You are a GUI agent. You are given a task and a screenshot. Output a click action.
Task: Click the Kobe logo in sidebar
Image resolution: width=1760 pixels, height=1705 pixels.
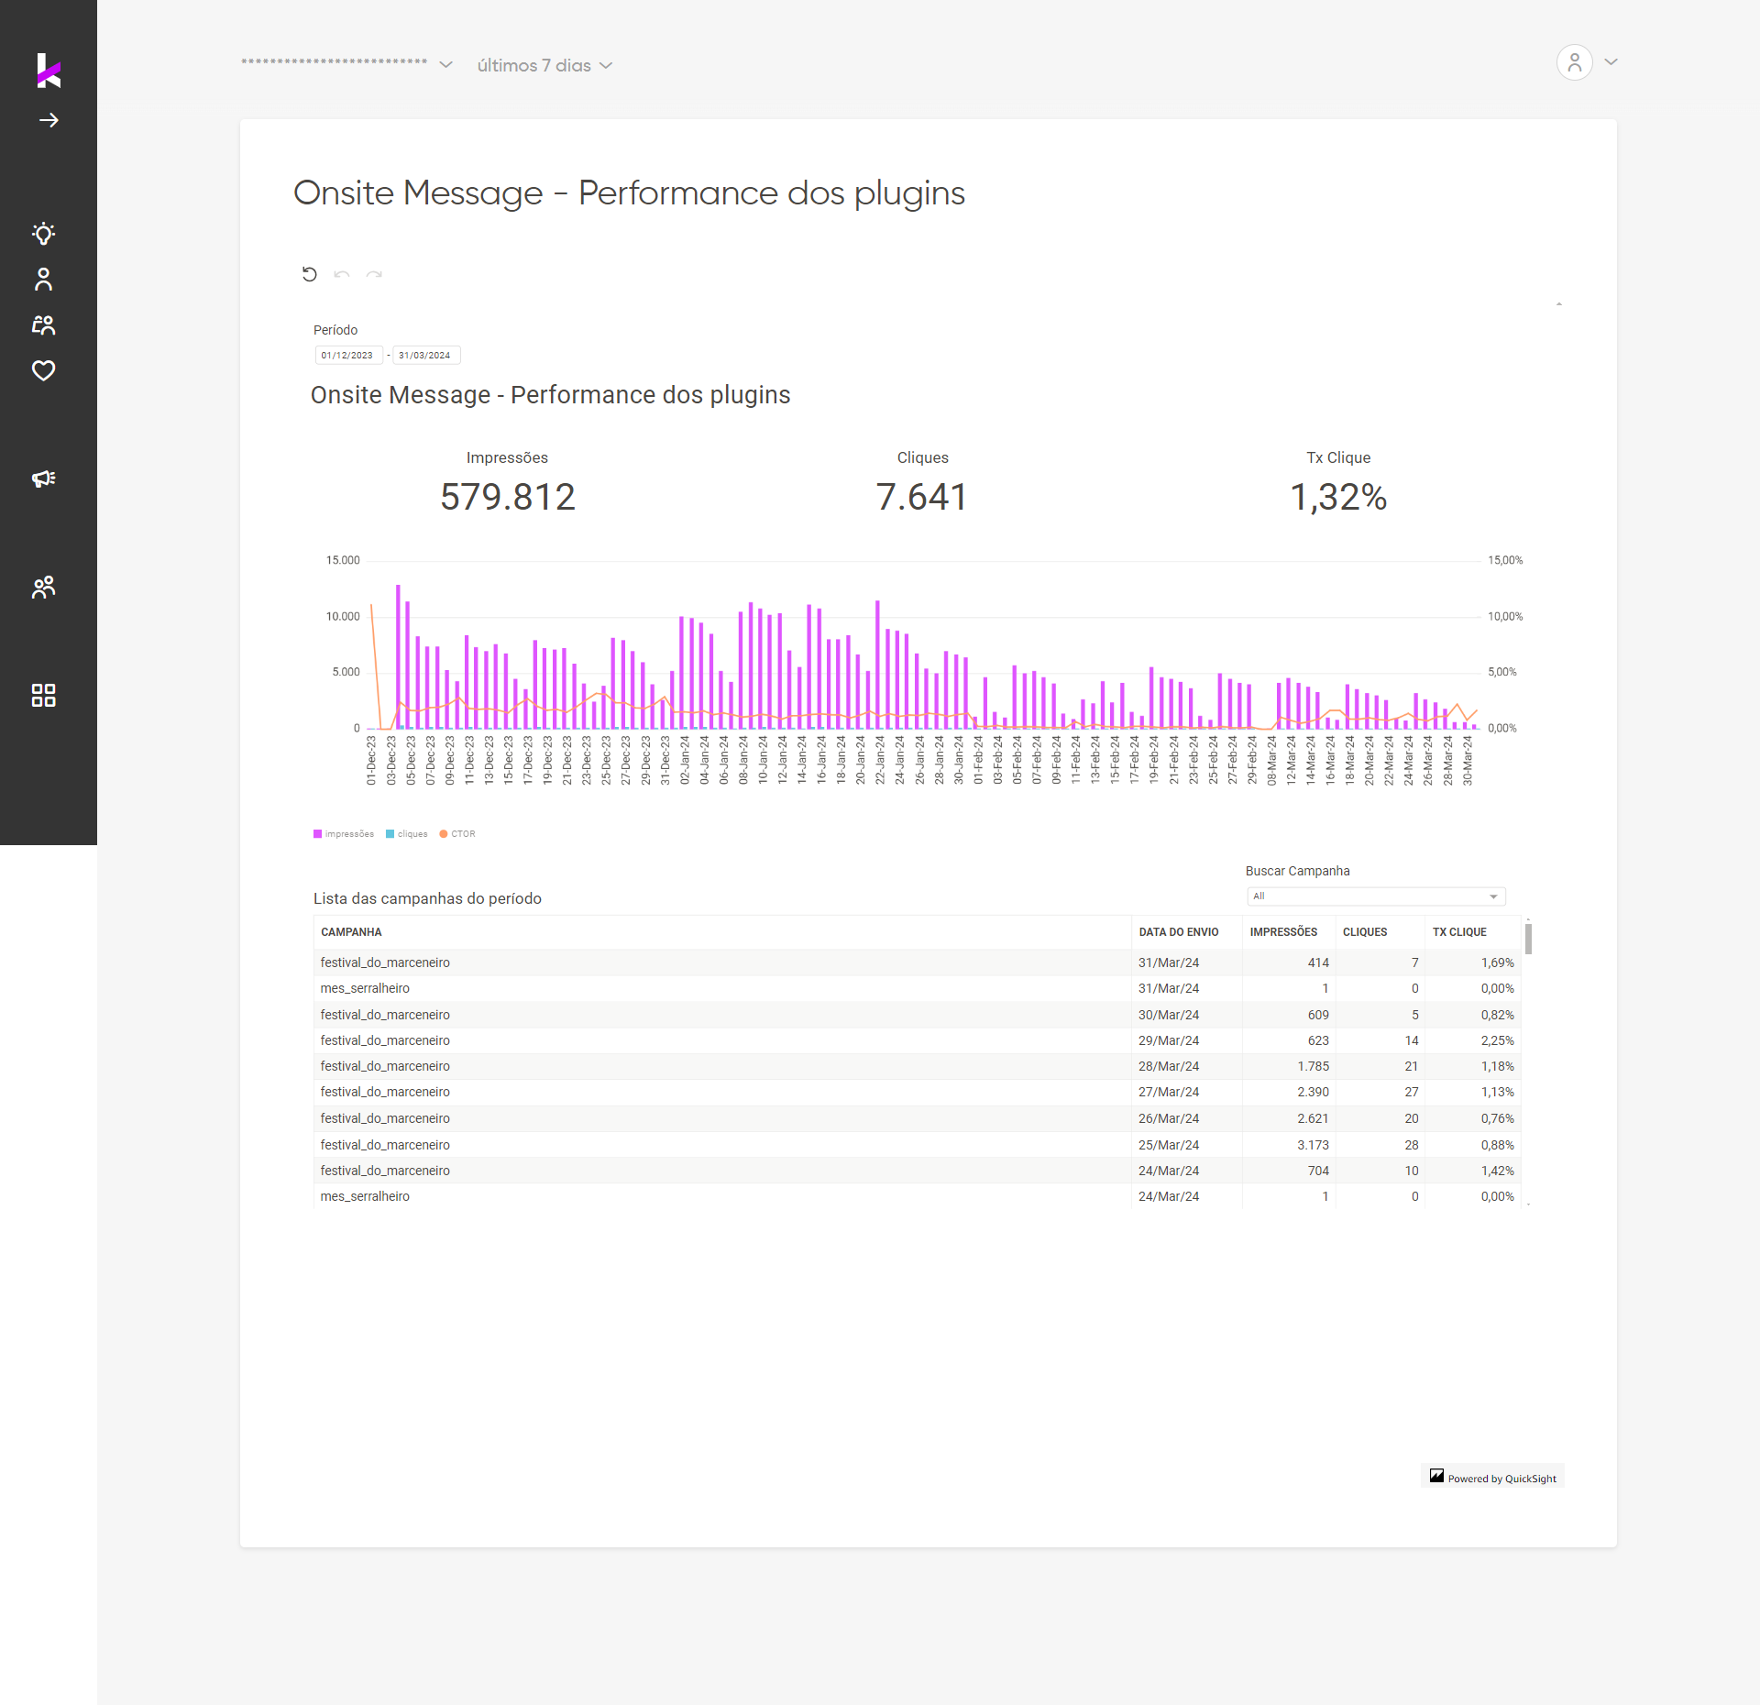pos(48,71)
